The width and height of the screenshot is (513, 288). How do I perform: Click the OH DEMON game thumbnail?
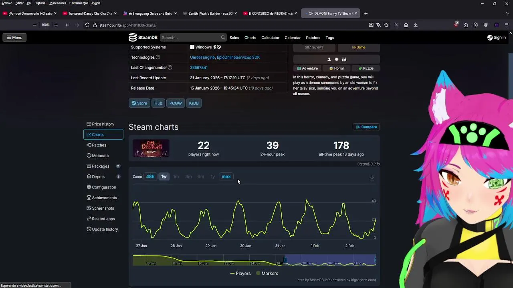[x=151, y=148]
